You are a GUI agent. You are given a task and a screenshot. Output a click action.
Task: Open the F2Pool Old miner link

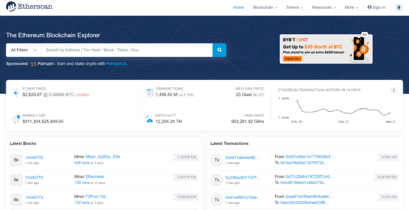(x=96, y=196)
